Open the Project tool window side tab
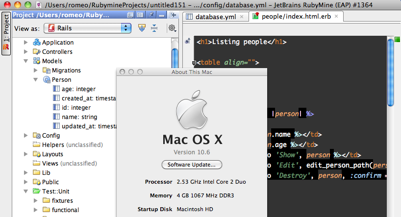 [6, 33]
